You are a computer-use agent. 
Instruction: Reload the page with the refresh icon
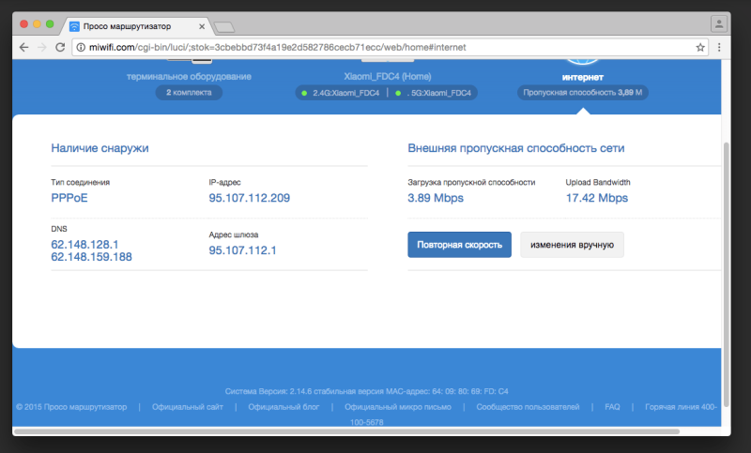(x=60, y=47)
